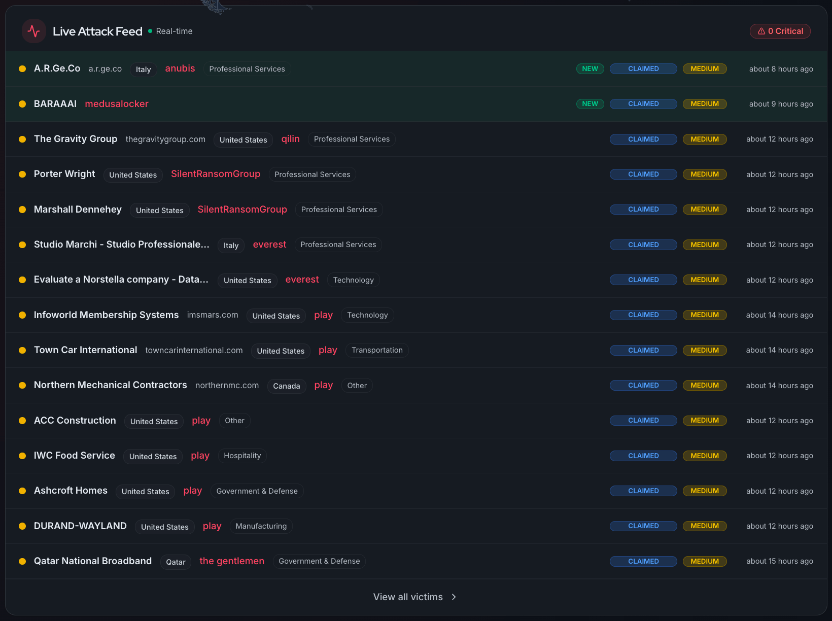This screenshot has height=621, width=832.
Task: Click SilentRansomGroup in the Marshall Dennehey row
Action: [242, 210]
